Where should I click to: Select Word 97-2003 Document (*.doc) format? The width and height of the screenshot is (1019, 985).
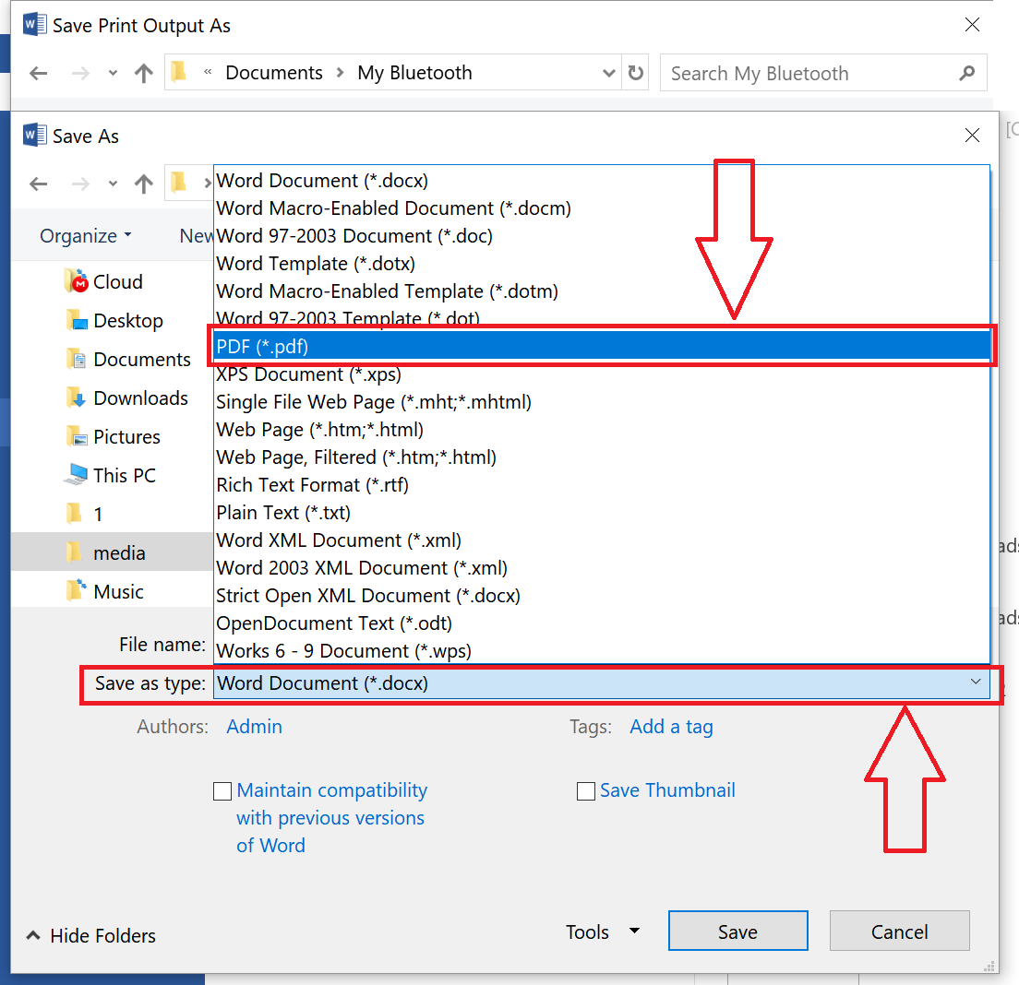(x=602, y=236)
